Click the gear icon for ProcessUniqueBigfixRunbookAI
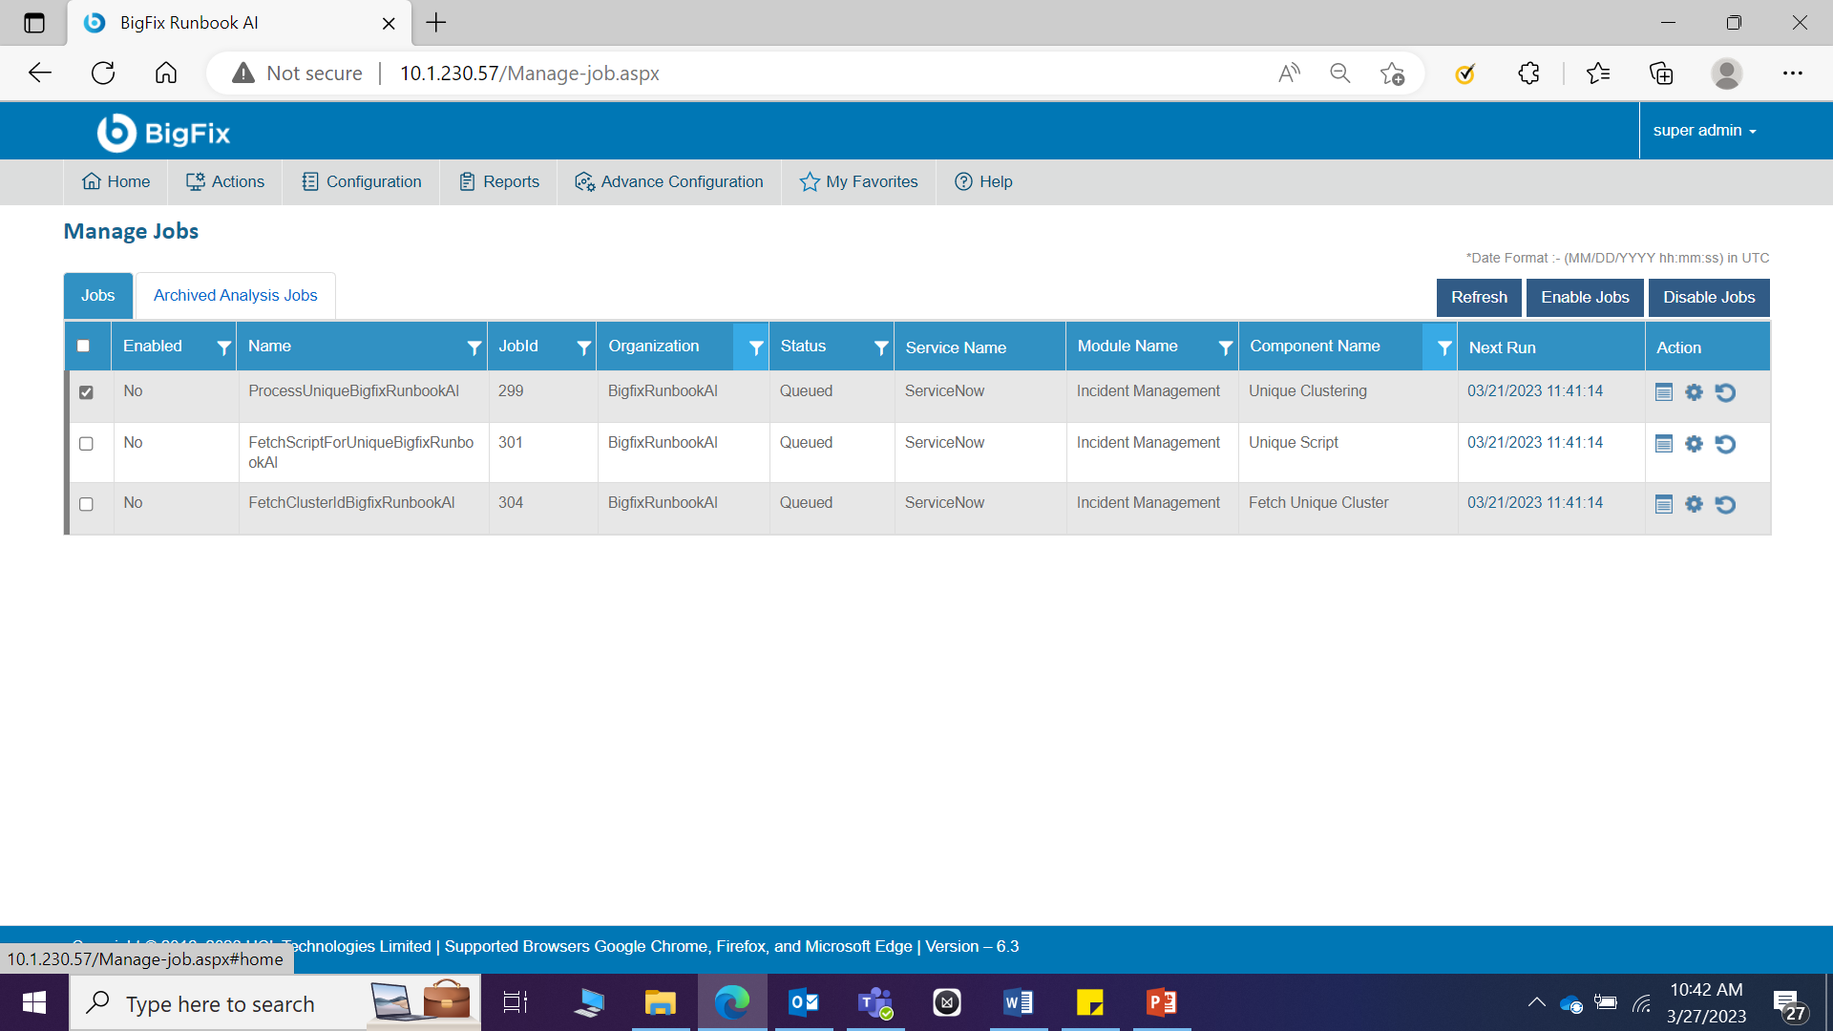The image size is (1833, 1031). click(x=1694, y=392)
